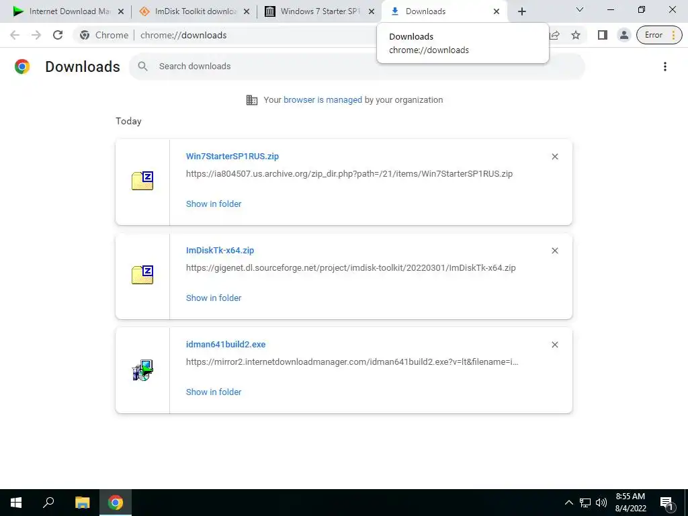Open a new tab with plus button

click(x=521, y=12)
